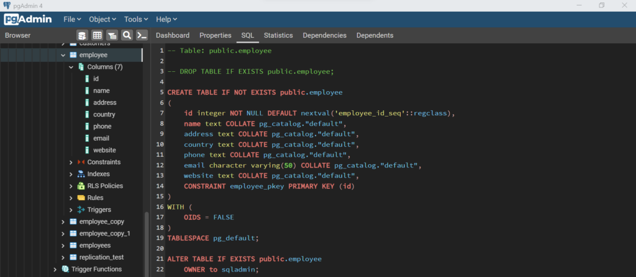Expand the RLS Policies node

71,186
